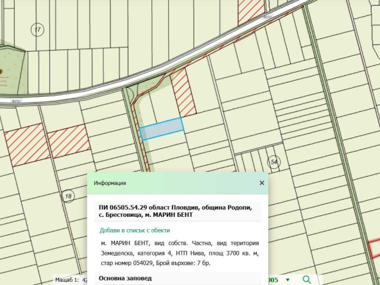Open the coordinate system dropdown arrow
This screenshot has width=380, height=285.
pyautogui.click(x=288, y=280)
